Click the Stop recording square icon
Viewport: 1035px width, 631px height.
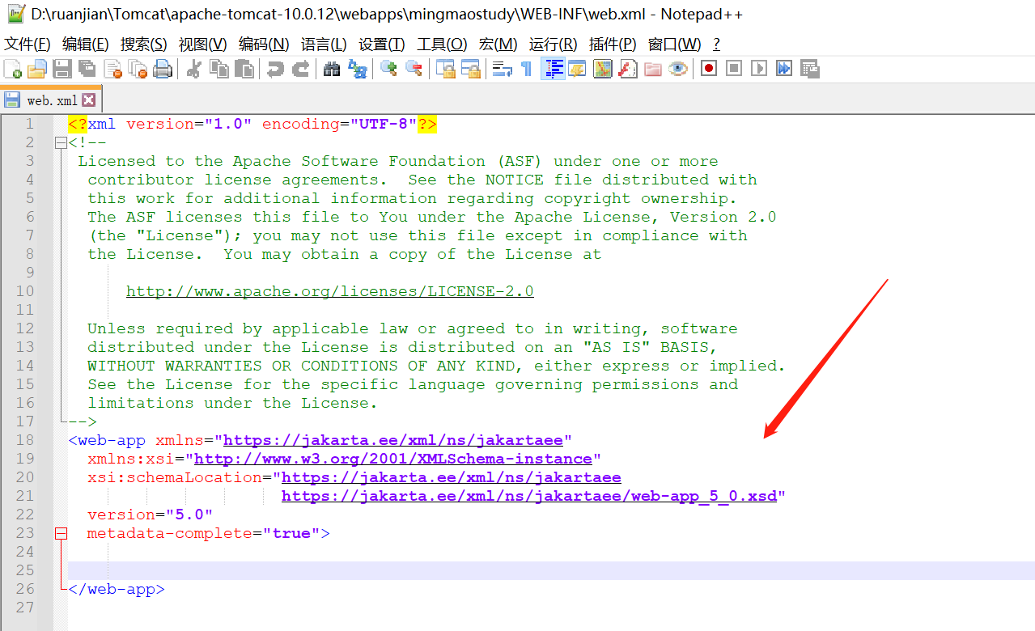[x=734, y=69]
